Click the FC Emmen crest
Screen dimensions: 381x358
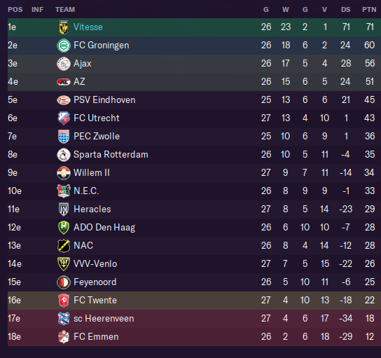64,337
